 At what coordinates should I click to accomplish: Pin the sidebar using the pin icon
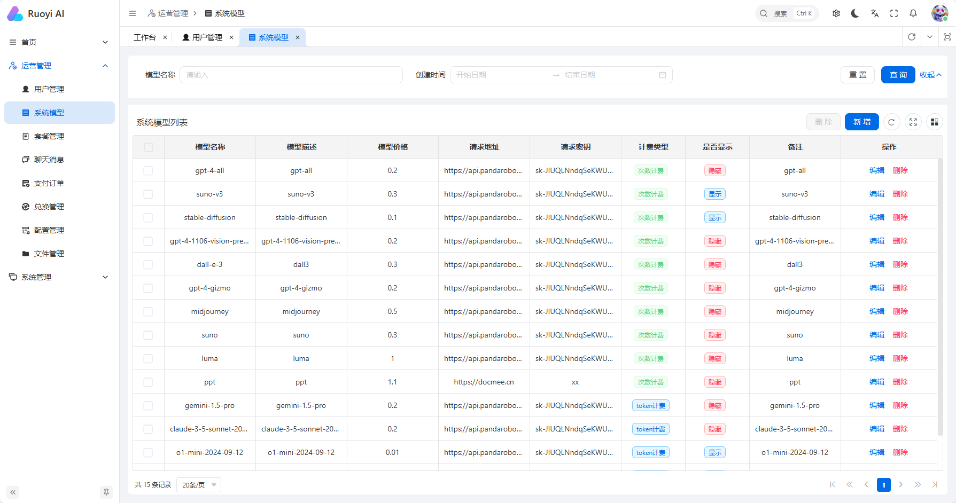(106, 492)
